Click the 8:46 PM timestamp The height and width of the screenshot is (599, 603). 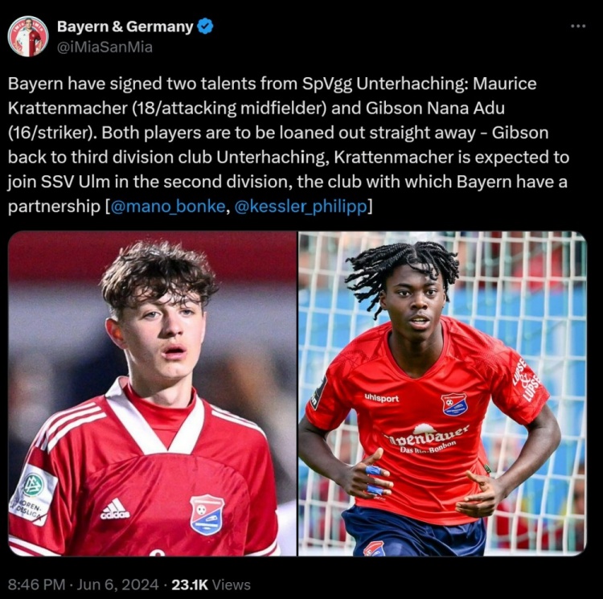36,585
